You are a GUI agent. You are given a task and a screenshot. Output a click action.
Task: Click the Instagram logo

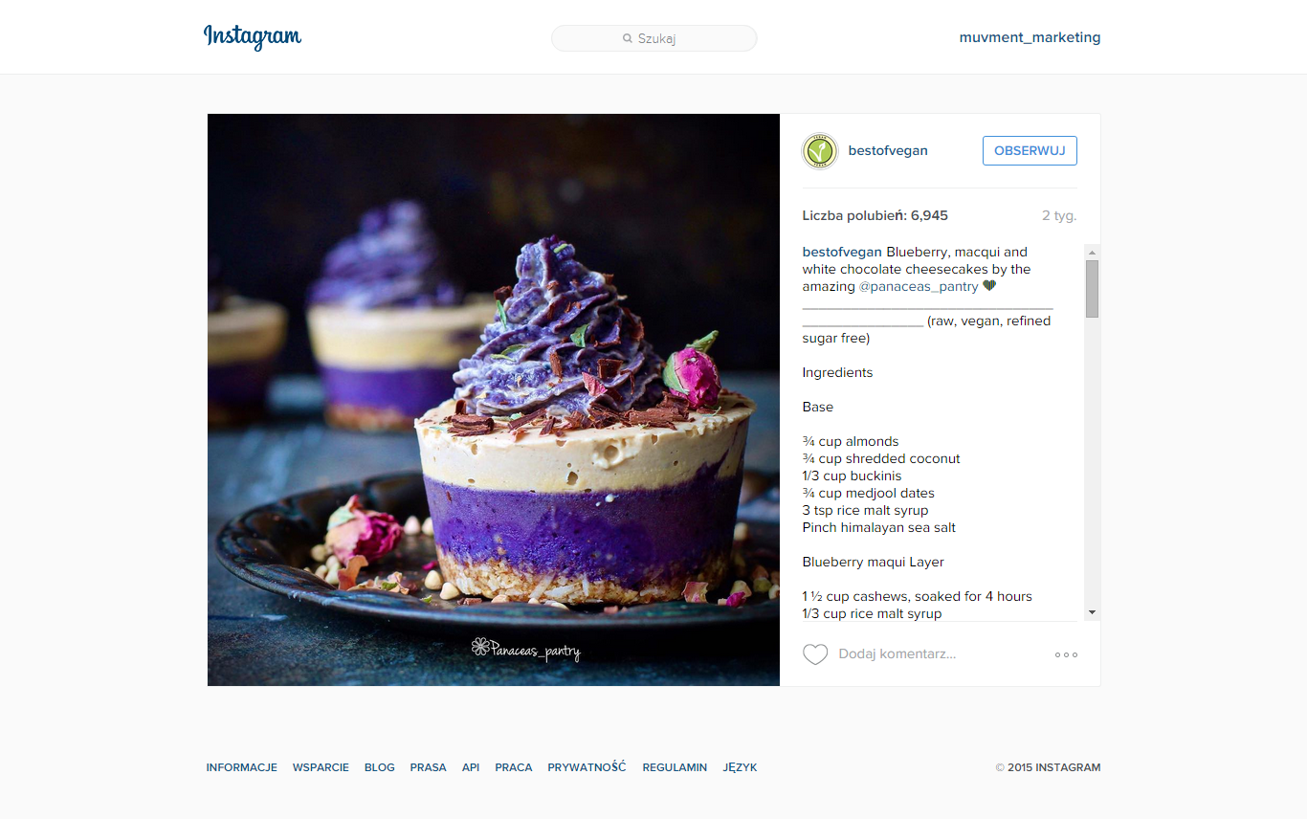(x=253, y=37)
